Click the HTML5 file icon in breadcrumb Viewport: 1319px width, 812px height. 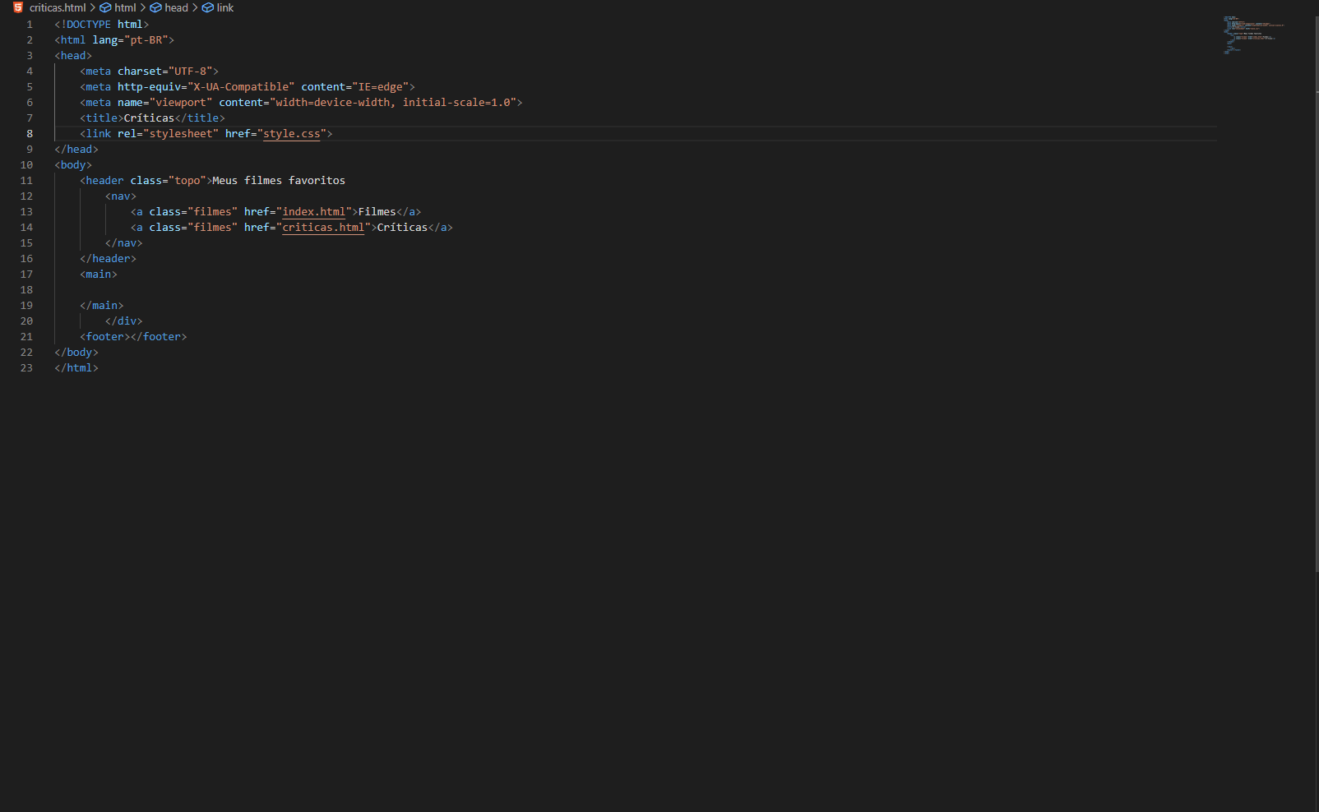pos(18,7)
